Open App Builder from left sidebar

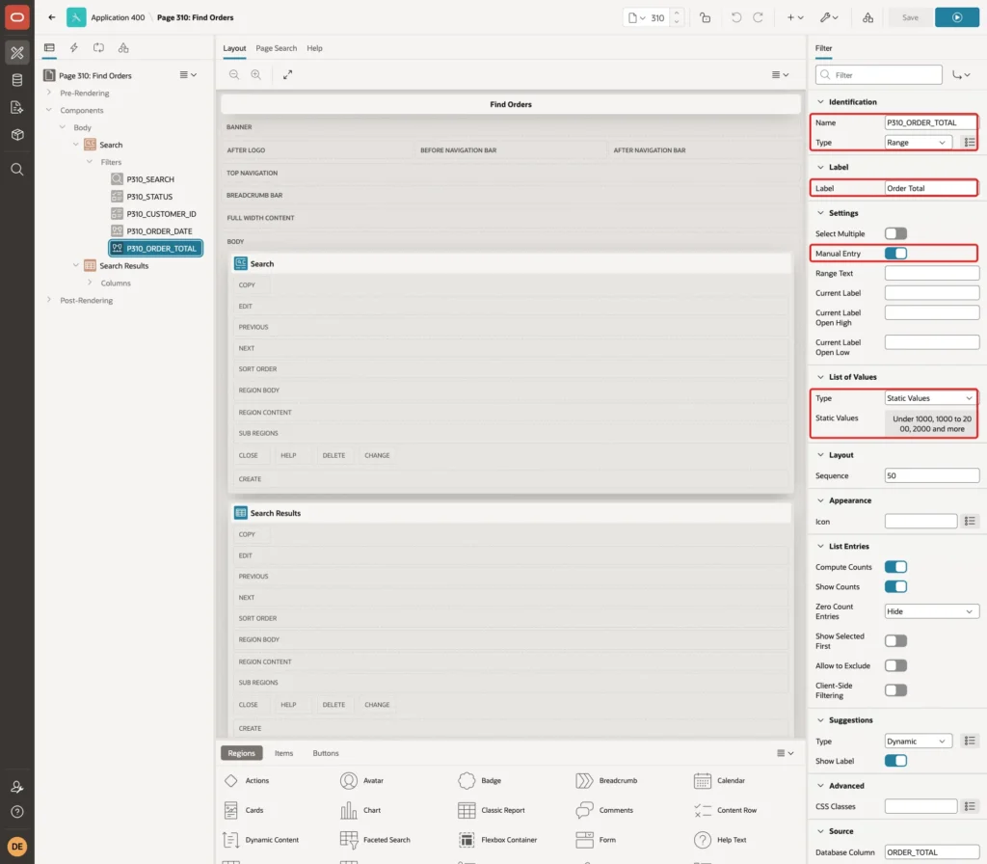[17, 53]
